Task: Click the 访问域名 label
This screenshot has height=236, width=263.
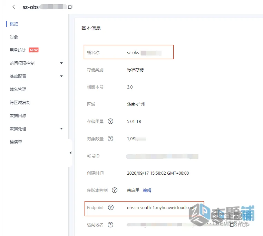Action: pyautogui.click(x=95, y=225)
